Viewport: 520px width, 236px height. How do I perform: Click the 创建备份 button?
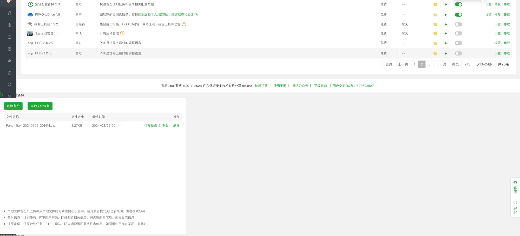[13, 106]
